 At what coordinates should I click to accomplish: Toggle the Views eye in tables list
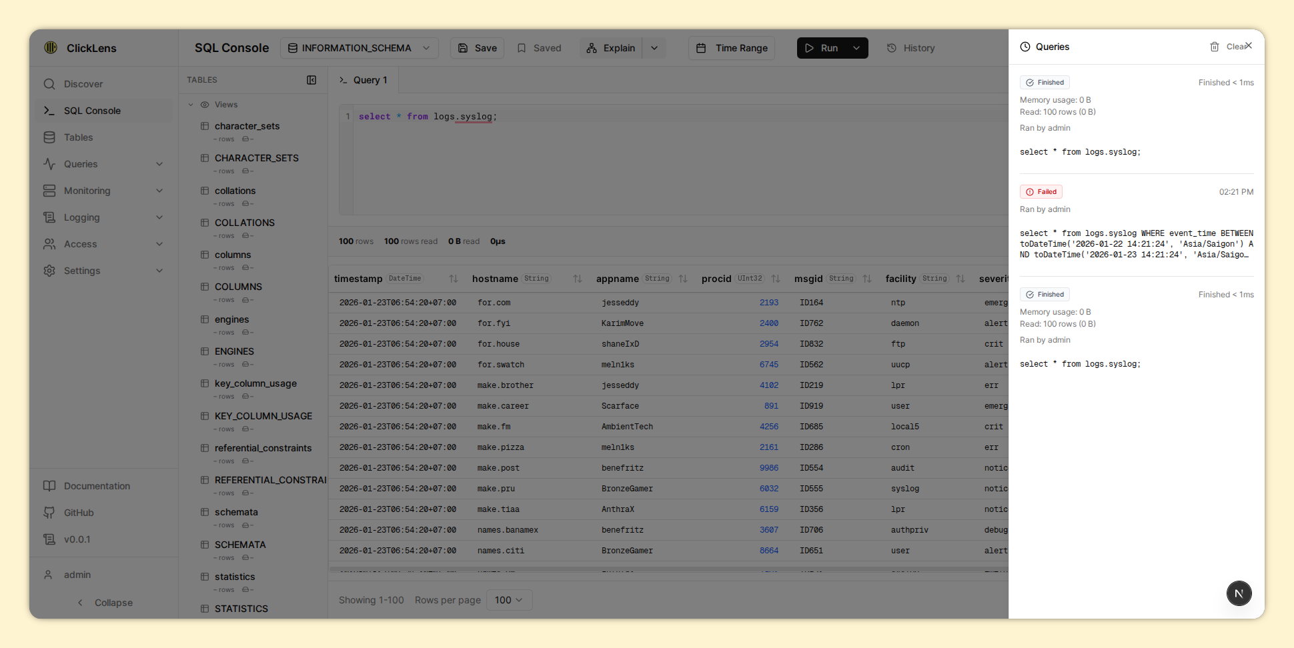point(205,105)
